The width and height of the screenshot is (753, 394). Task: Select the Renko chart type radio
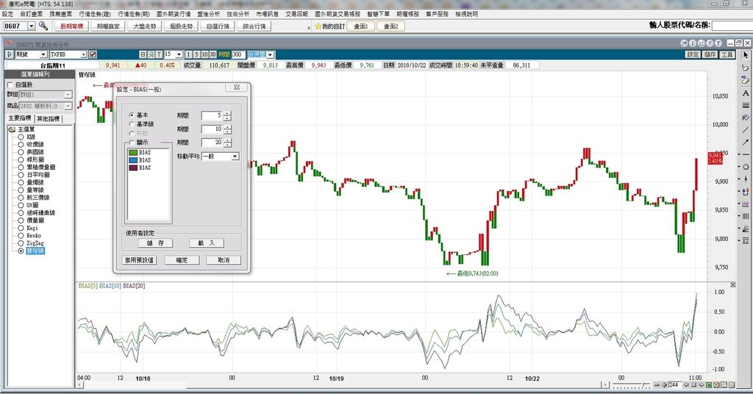(21, 236)
